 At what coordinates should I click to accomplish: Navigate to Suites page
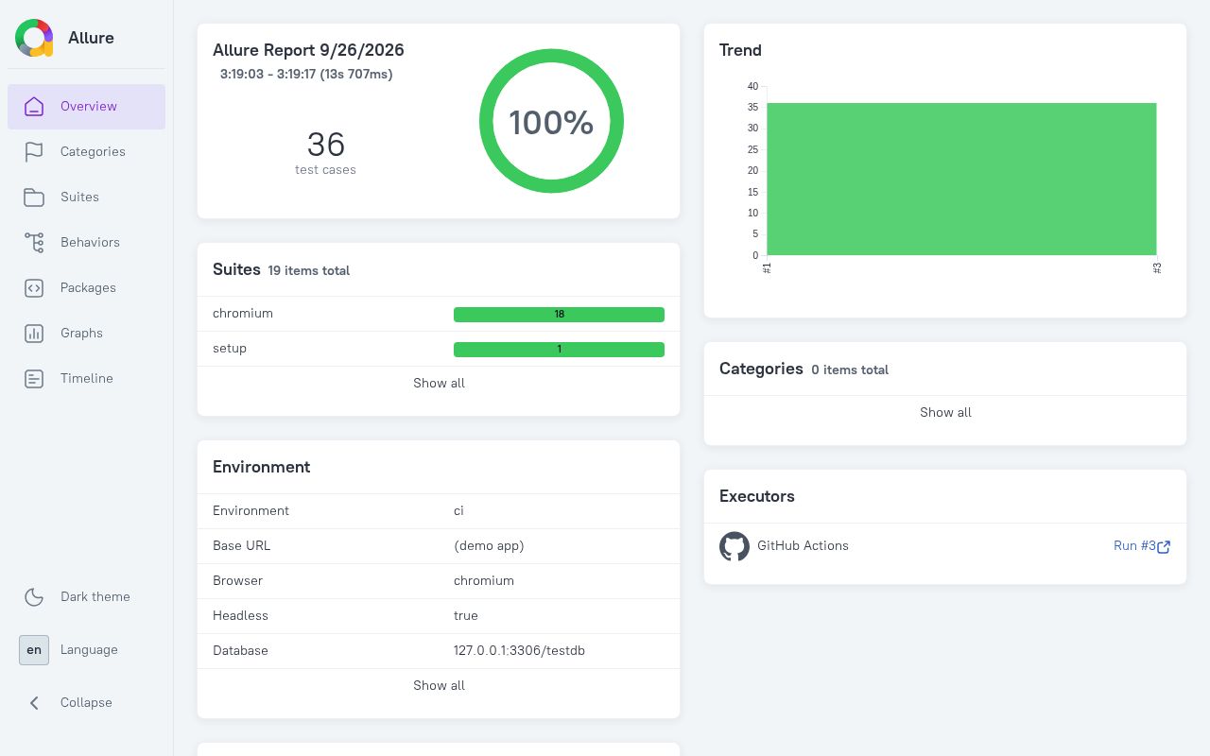pyautogui.click(x=87, y=198)
